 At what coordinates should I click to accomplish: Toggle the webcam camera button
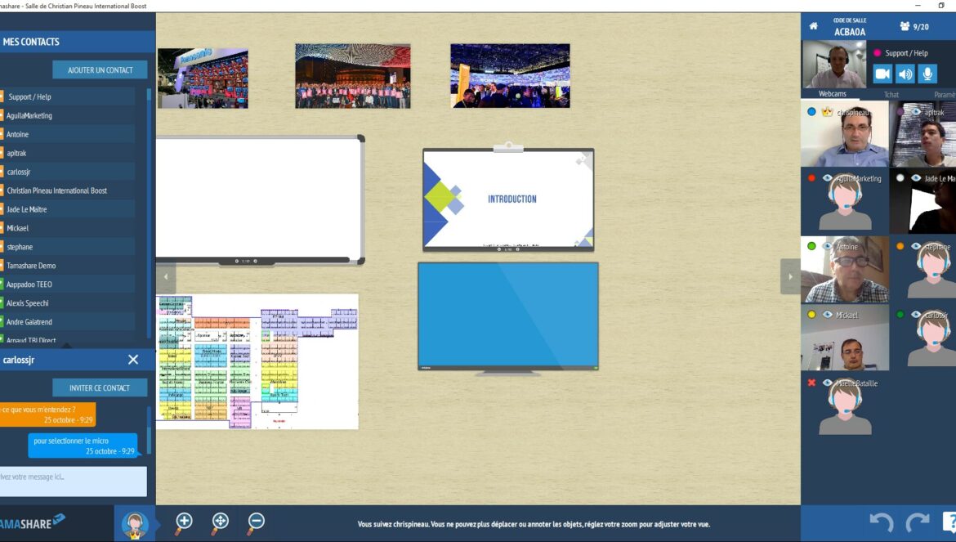[882, 74]
